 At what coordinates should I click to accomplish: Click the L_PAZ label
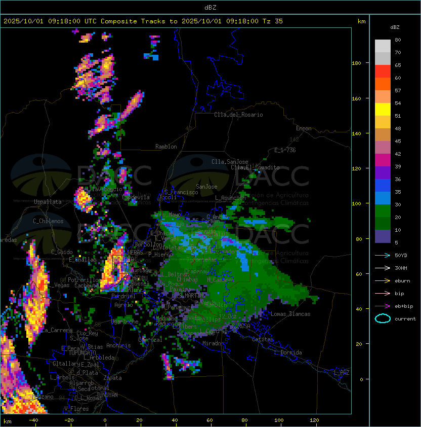[x=342, y=373]
